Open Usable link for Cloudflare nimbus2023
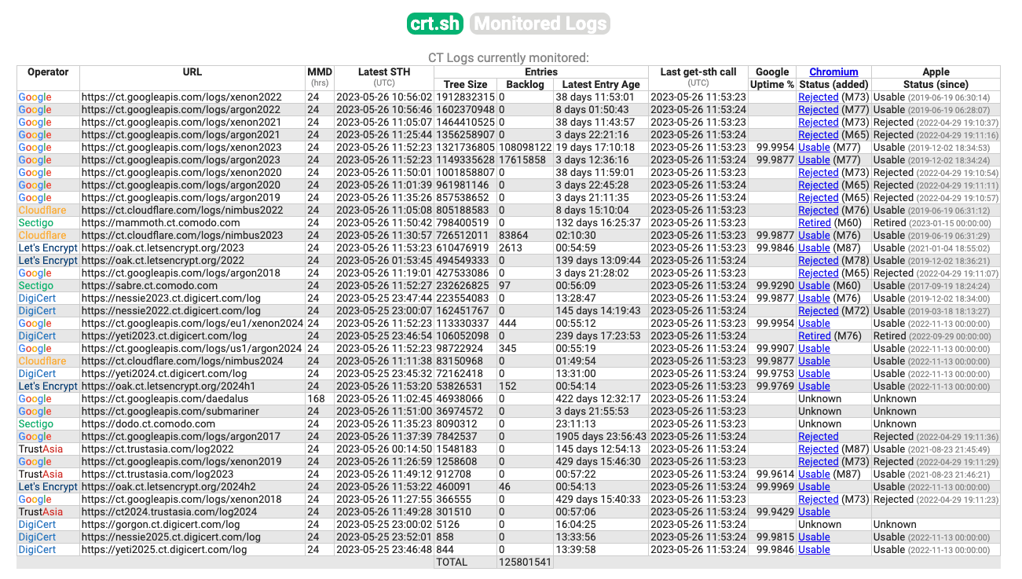 coord(814,235)
